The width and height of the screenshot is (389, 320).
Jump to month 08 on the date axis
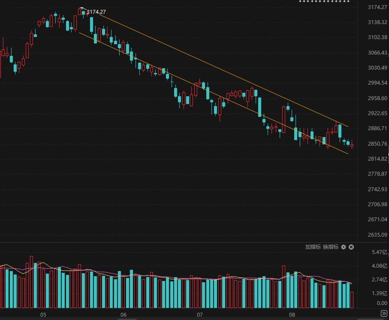[x=292, y=314]
